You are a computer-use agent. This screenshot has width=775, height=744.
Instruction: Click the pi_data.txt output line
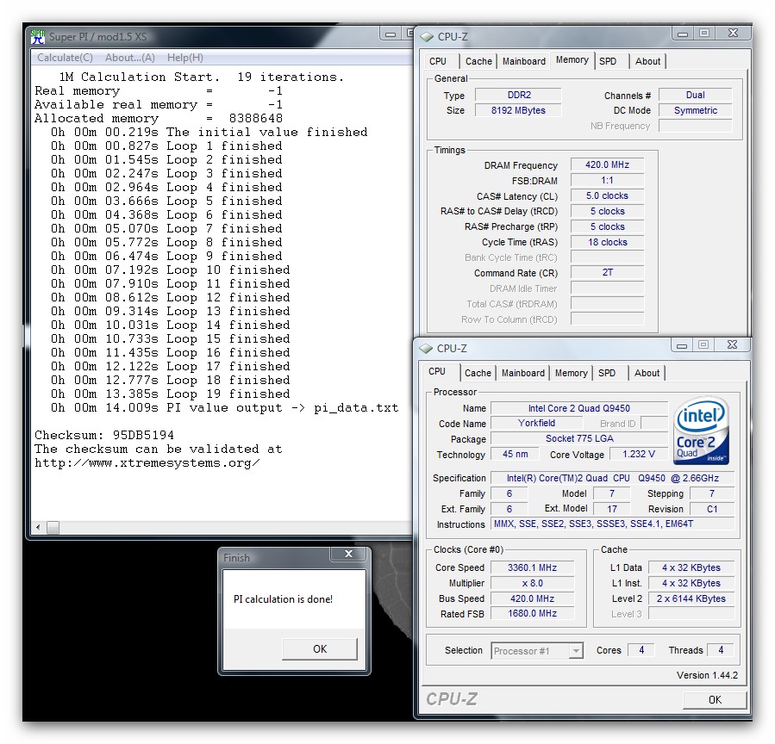(x=225, y=408)
